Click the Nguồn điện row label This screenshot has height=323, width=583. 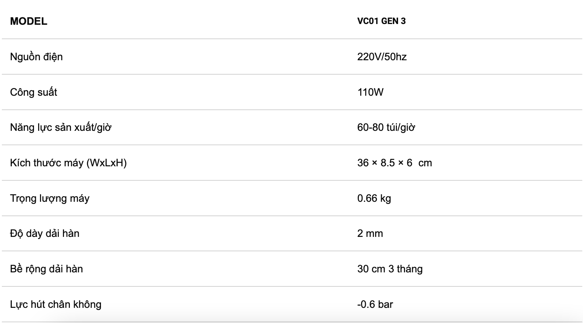[x=36, y=57]
